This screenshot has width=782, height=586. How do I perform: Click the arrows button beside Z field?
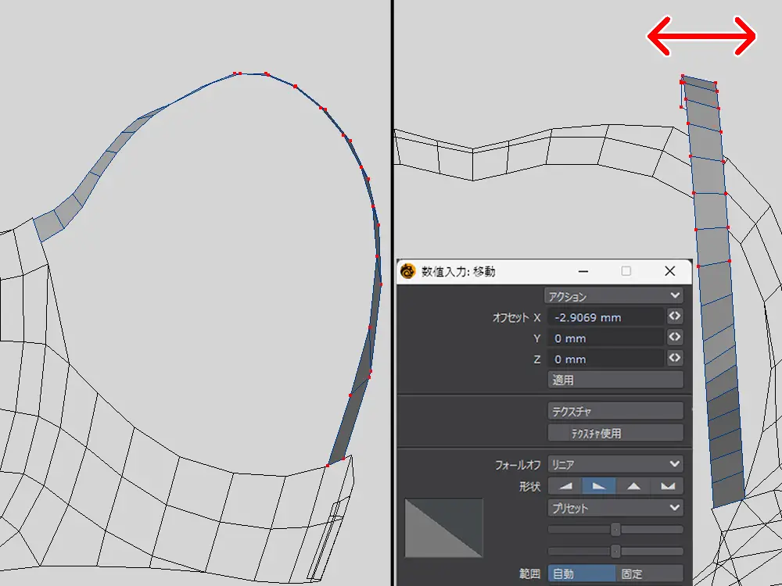674,359
